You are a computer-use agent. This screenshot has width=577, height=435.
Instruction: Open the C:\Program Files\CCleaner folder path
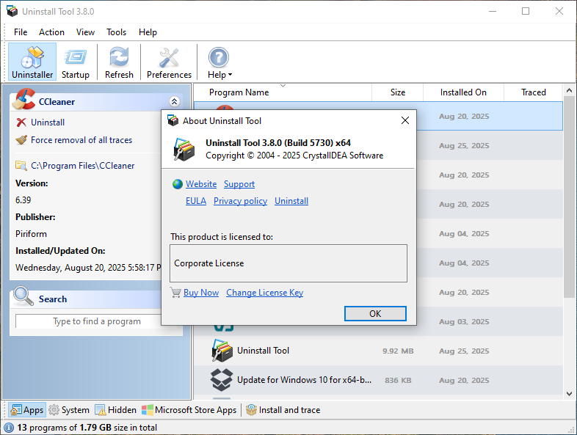(82, 166)
